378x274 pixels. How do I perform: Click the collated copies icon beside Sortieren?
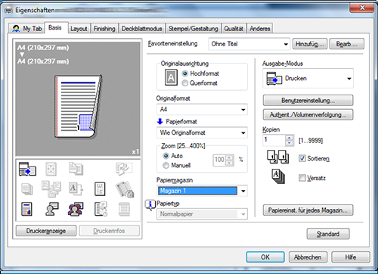[278, 157]
